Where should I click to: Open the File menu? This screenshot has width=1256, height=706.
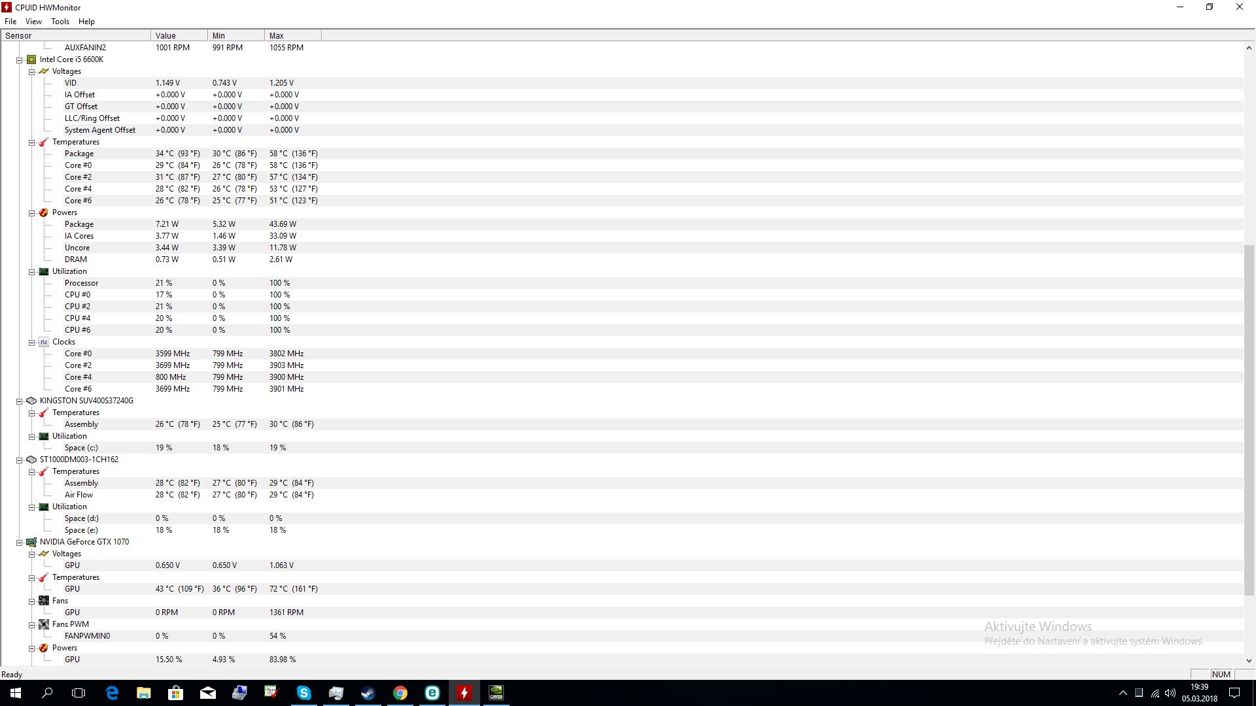click(10, 22)
